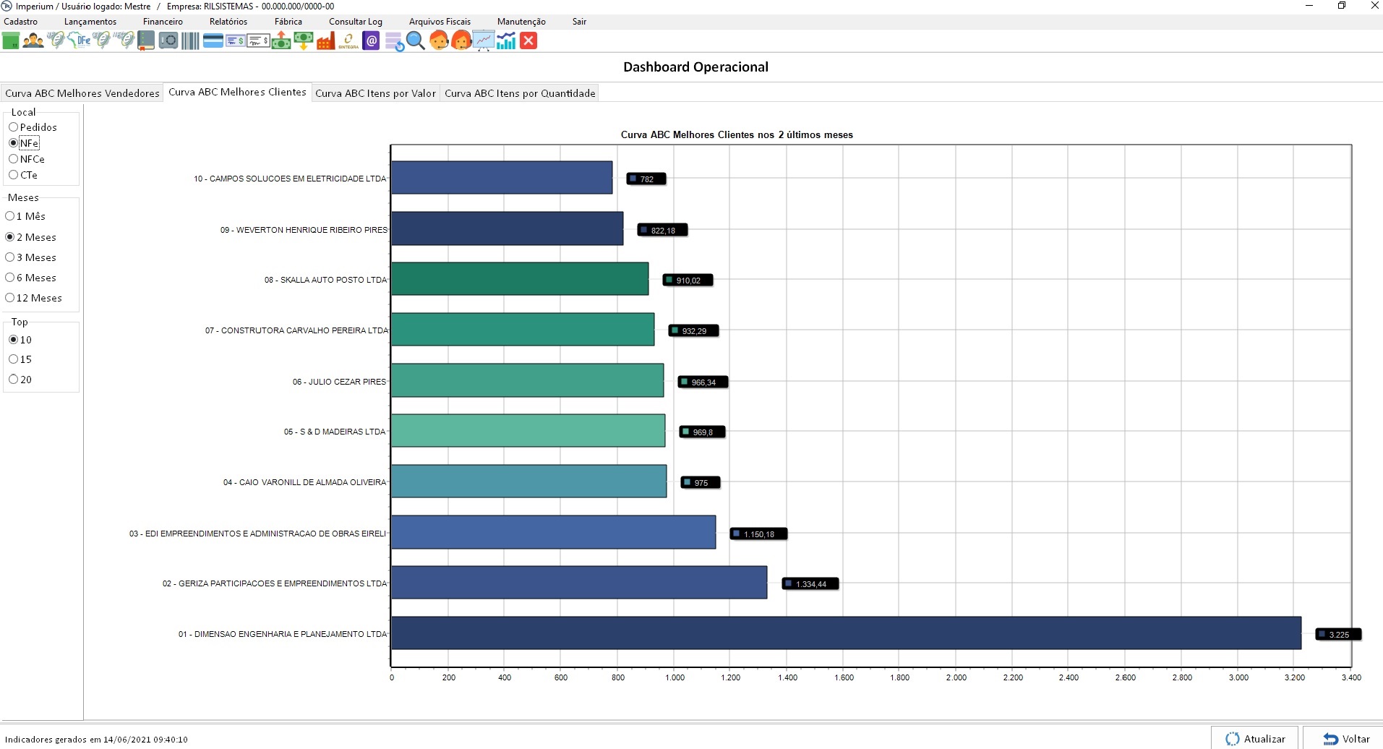Click the Sintegra toolbar icon

[348, 40]
